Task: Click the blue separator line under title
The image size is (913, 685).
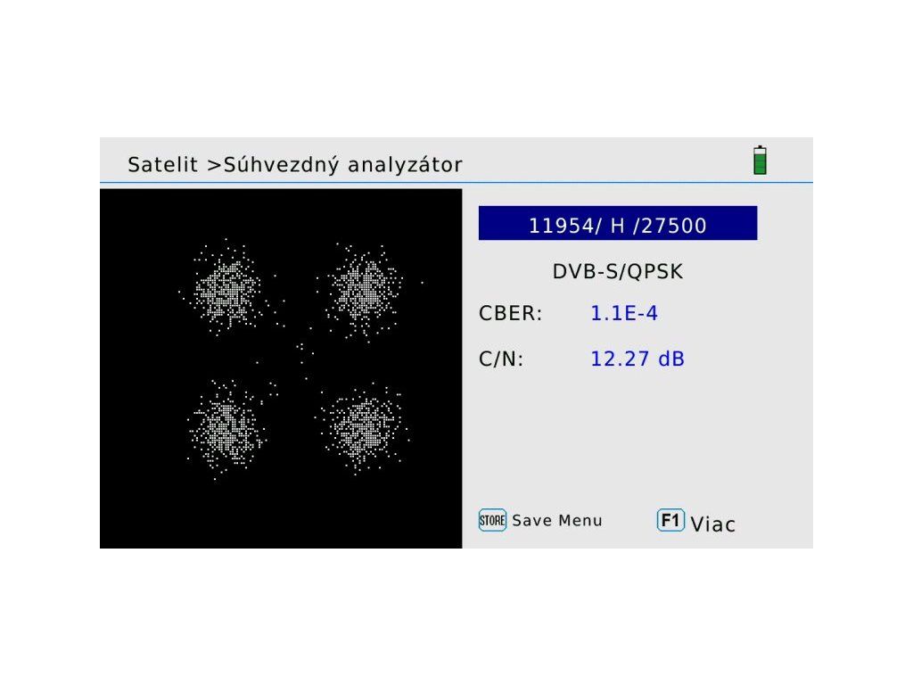Action: coord(456,183)
